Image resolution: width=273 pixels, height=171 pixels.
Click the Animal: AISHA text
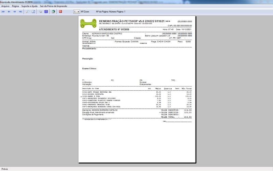click(89, 42)
